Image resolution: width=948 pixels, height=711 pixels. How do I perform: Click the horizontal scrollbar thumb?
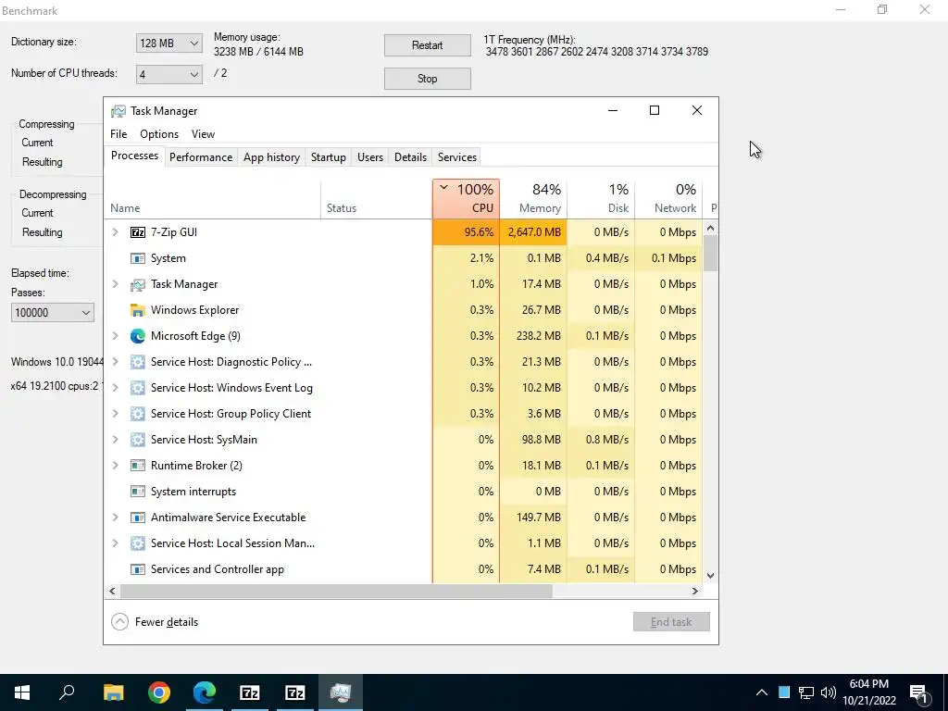[337, 592]
